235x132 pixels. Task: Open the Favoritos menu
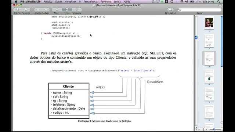[x=106, y=1]
